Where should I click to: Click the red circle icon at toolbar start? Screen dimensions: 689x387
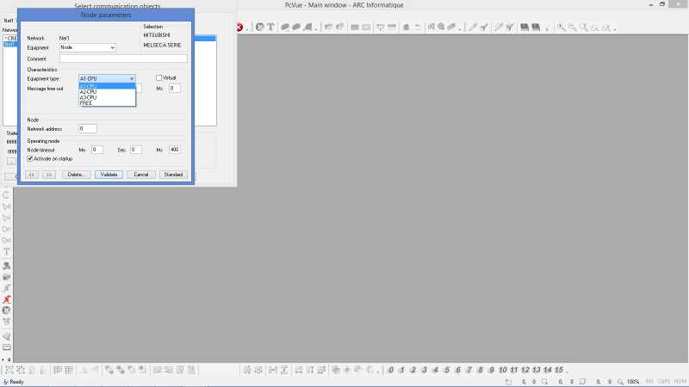pos(239,28)
